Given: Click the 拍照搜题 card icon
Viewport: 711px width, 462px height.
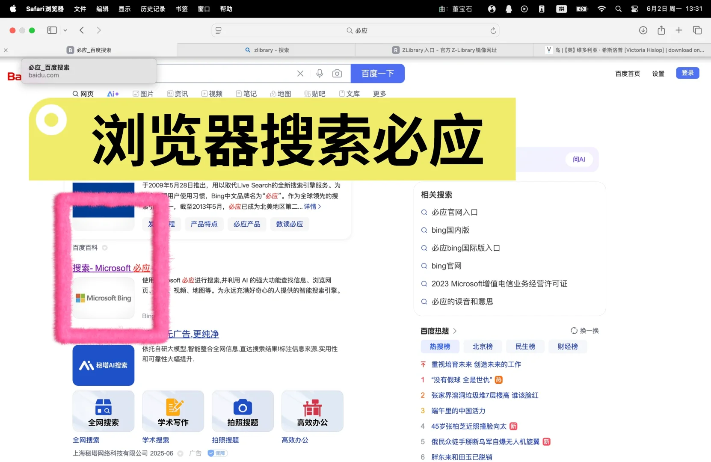Looking at the screenshot, I should (x=243, y=411).
